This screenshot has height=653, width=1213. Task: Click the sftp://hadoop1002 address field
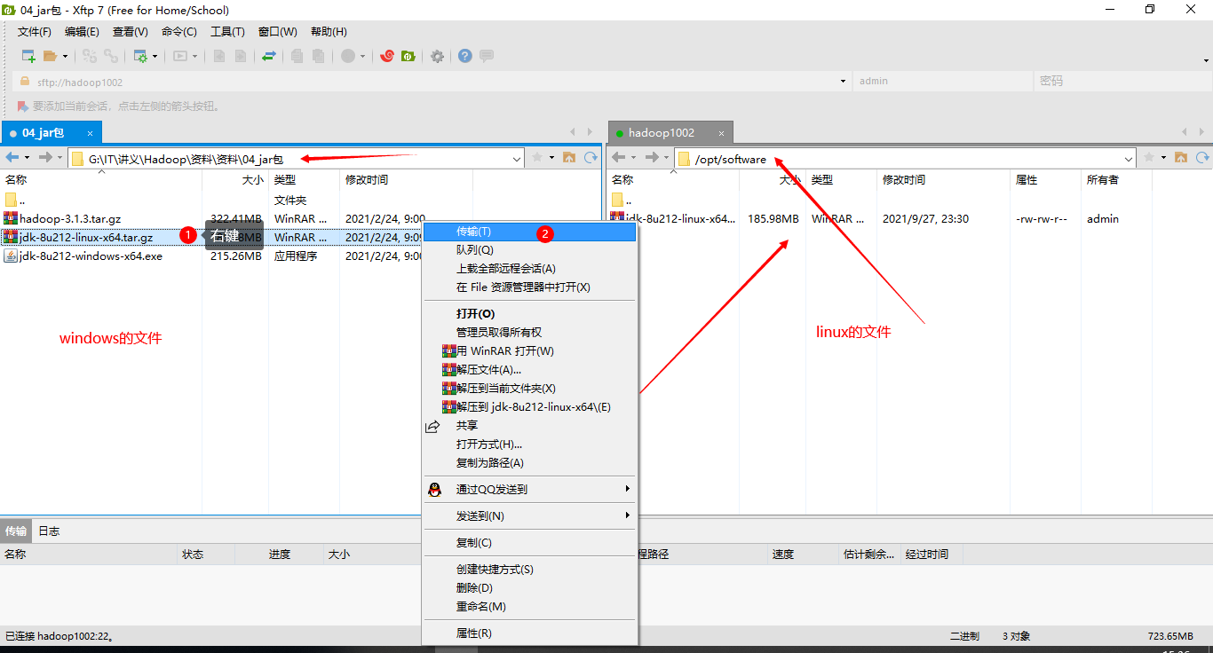click(431, 81)
